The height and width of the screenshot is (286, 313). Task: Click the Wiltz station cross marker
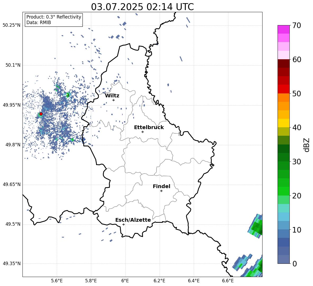click(113, 100)
